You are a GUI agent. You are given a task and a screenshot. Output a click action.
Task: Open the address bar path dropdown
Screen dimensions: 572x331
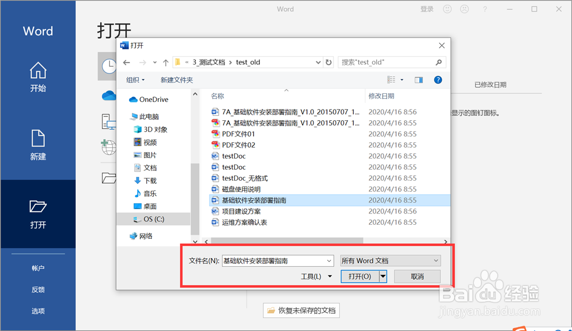coord(318,63)
